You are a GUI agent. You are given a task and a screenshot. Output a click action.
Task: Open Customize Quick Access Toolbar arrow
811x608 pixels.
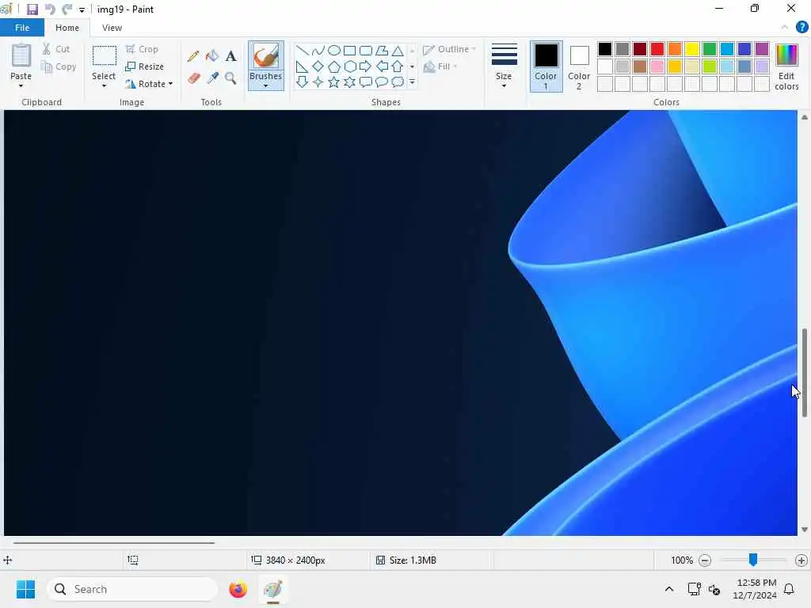[82, 9]
